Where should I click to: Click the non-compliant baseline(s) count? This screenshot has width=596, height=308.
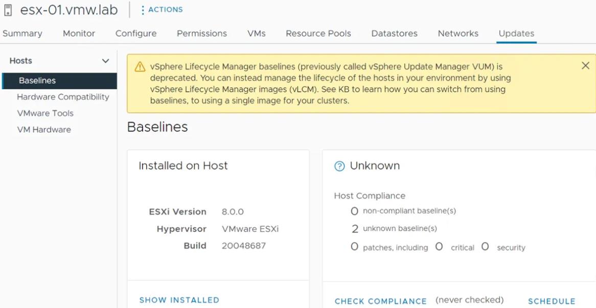(x=355, y=211)
